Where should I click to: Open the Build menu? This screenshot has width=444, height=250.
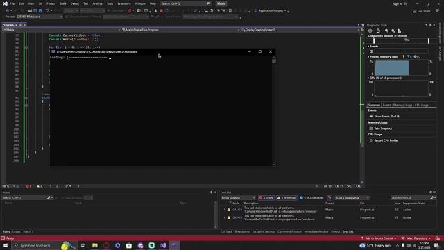click(x=63, y=3)
